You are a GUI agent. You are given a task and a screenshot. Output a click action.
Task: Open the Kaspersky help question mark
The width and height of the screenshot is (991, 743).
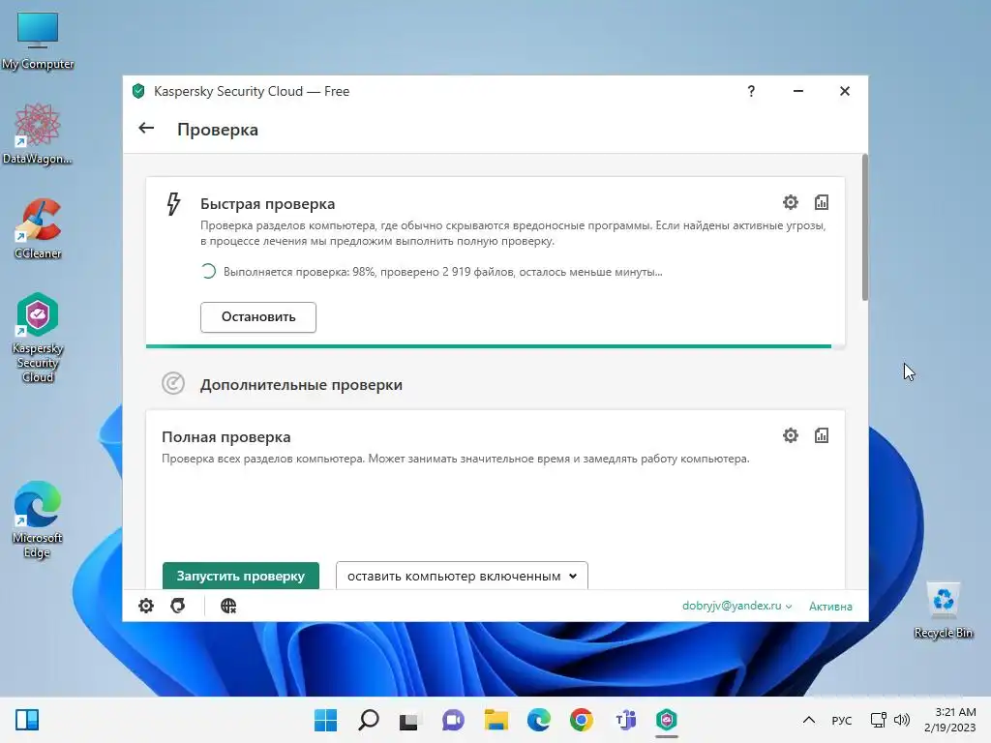pos(751,91)
